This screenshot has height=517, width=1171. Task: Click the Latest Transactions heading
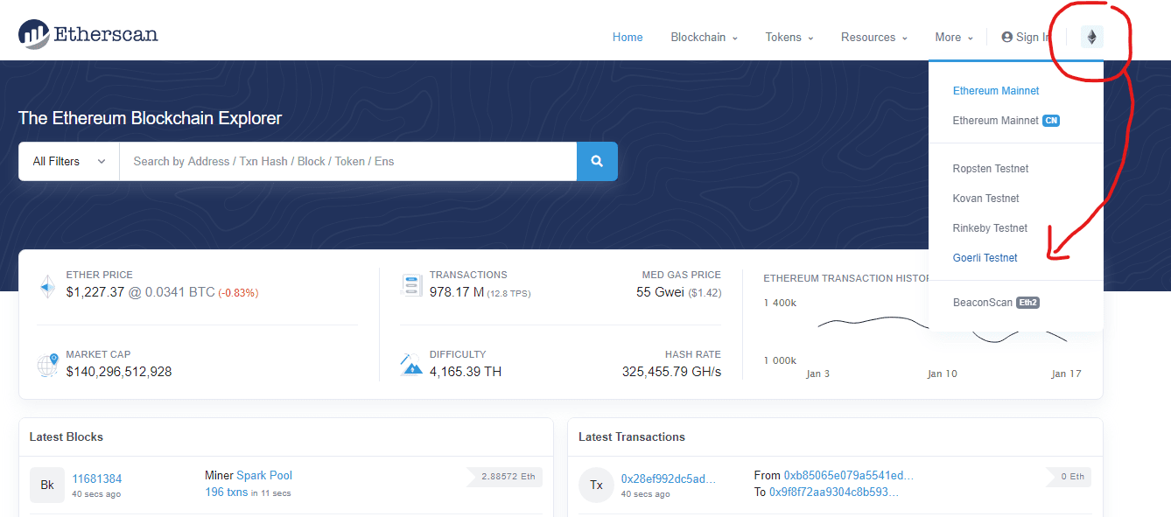(x=632, y=437)
